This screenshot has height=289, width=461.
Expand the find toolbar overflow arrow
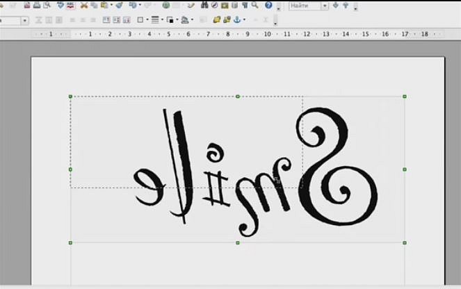[355, 8]
